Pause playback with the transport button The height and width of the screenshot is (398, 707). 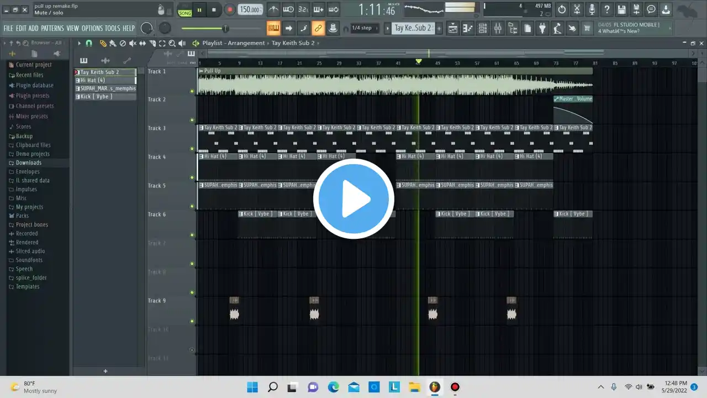pos(199,9)
